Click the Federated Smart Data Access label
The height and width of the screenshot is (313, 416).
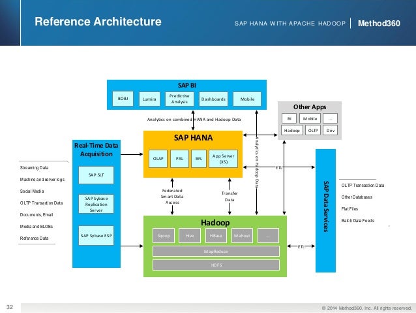pos(172,197)
